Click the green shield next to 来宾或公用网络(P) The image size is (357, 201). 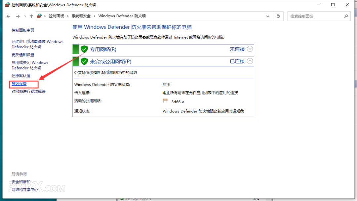pyautogui.click(x=84, y=61)
